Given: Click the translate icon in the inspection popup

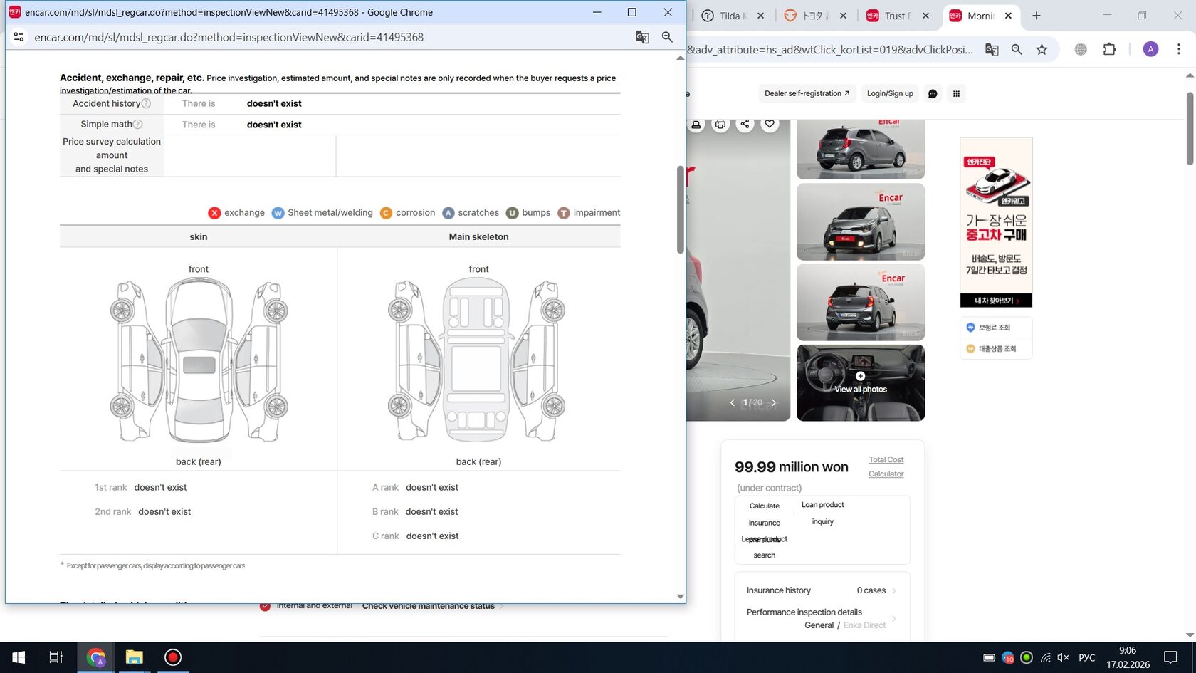Looking at the screenshot, I should [642, 37].
